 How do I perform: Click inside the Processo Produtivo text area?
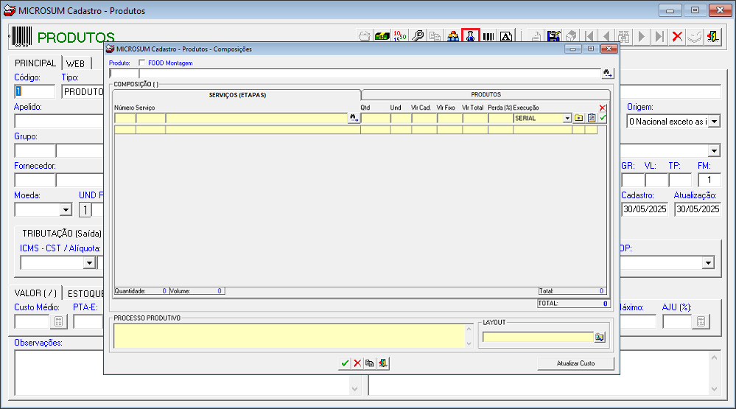pyautogui.click(x=287, y=335)
